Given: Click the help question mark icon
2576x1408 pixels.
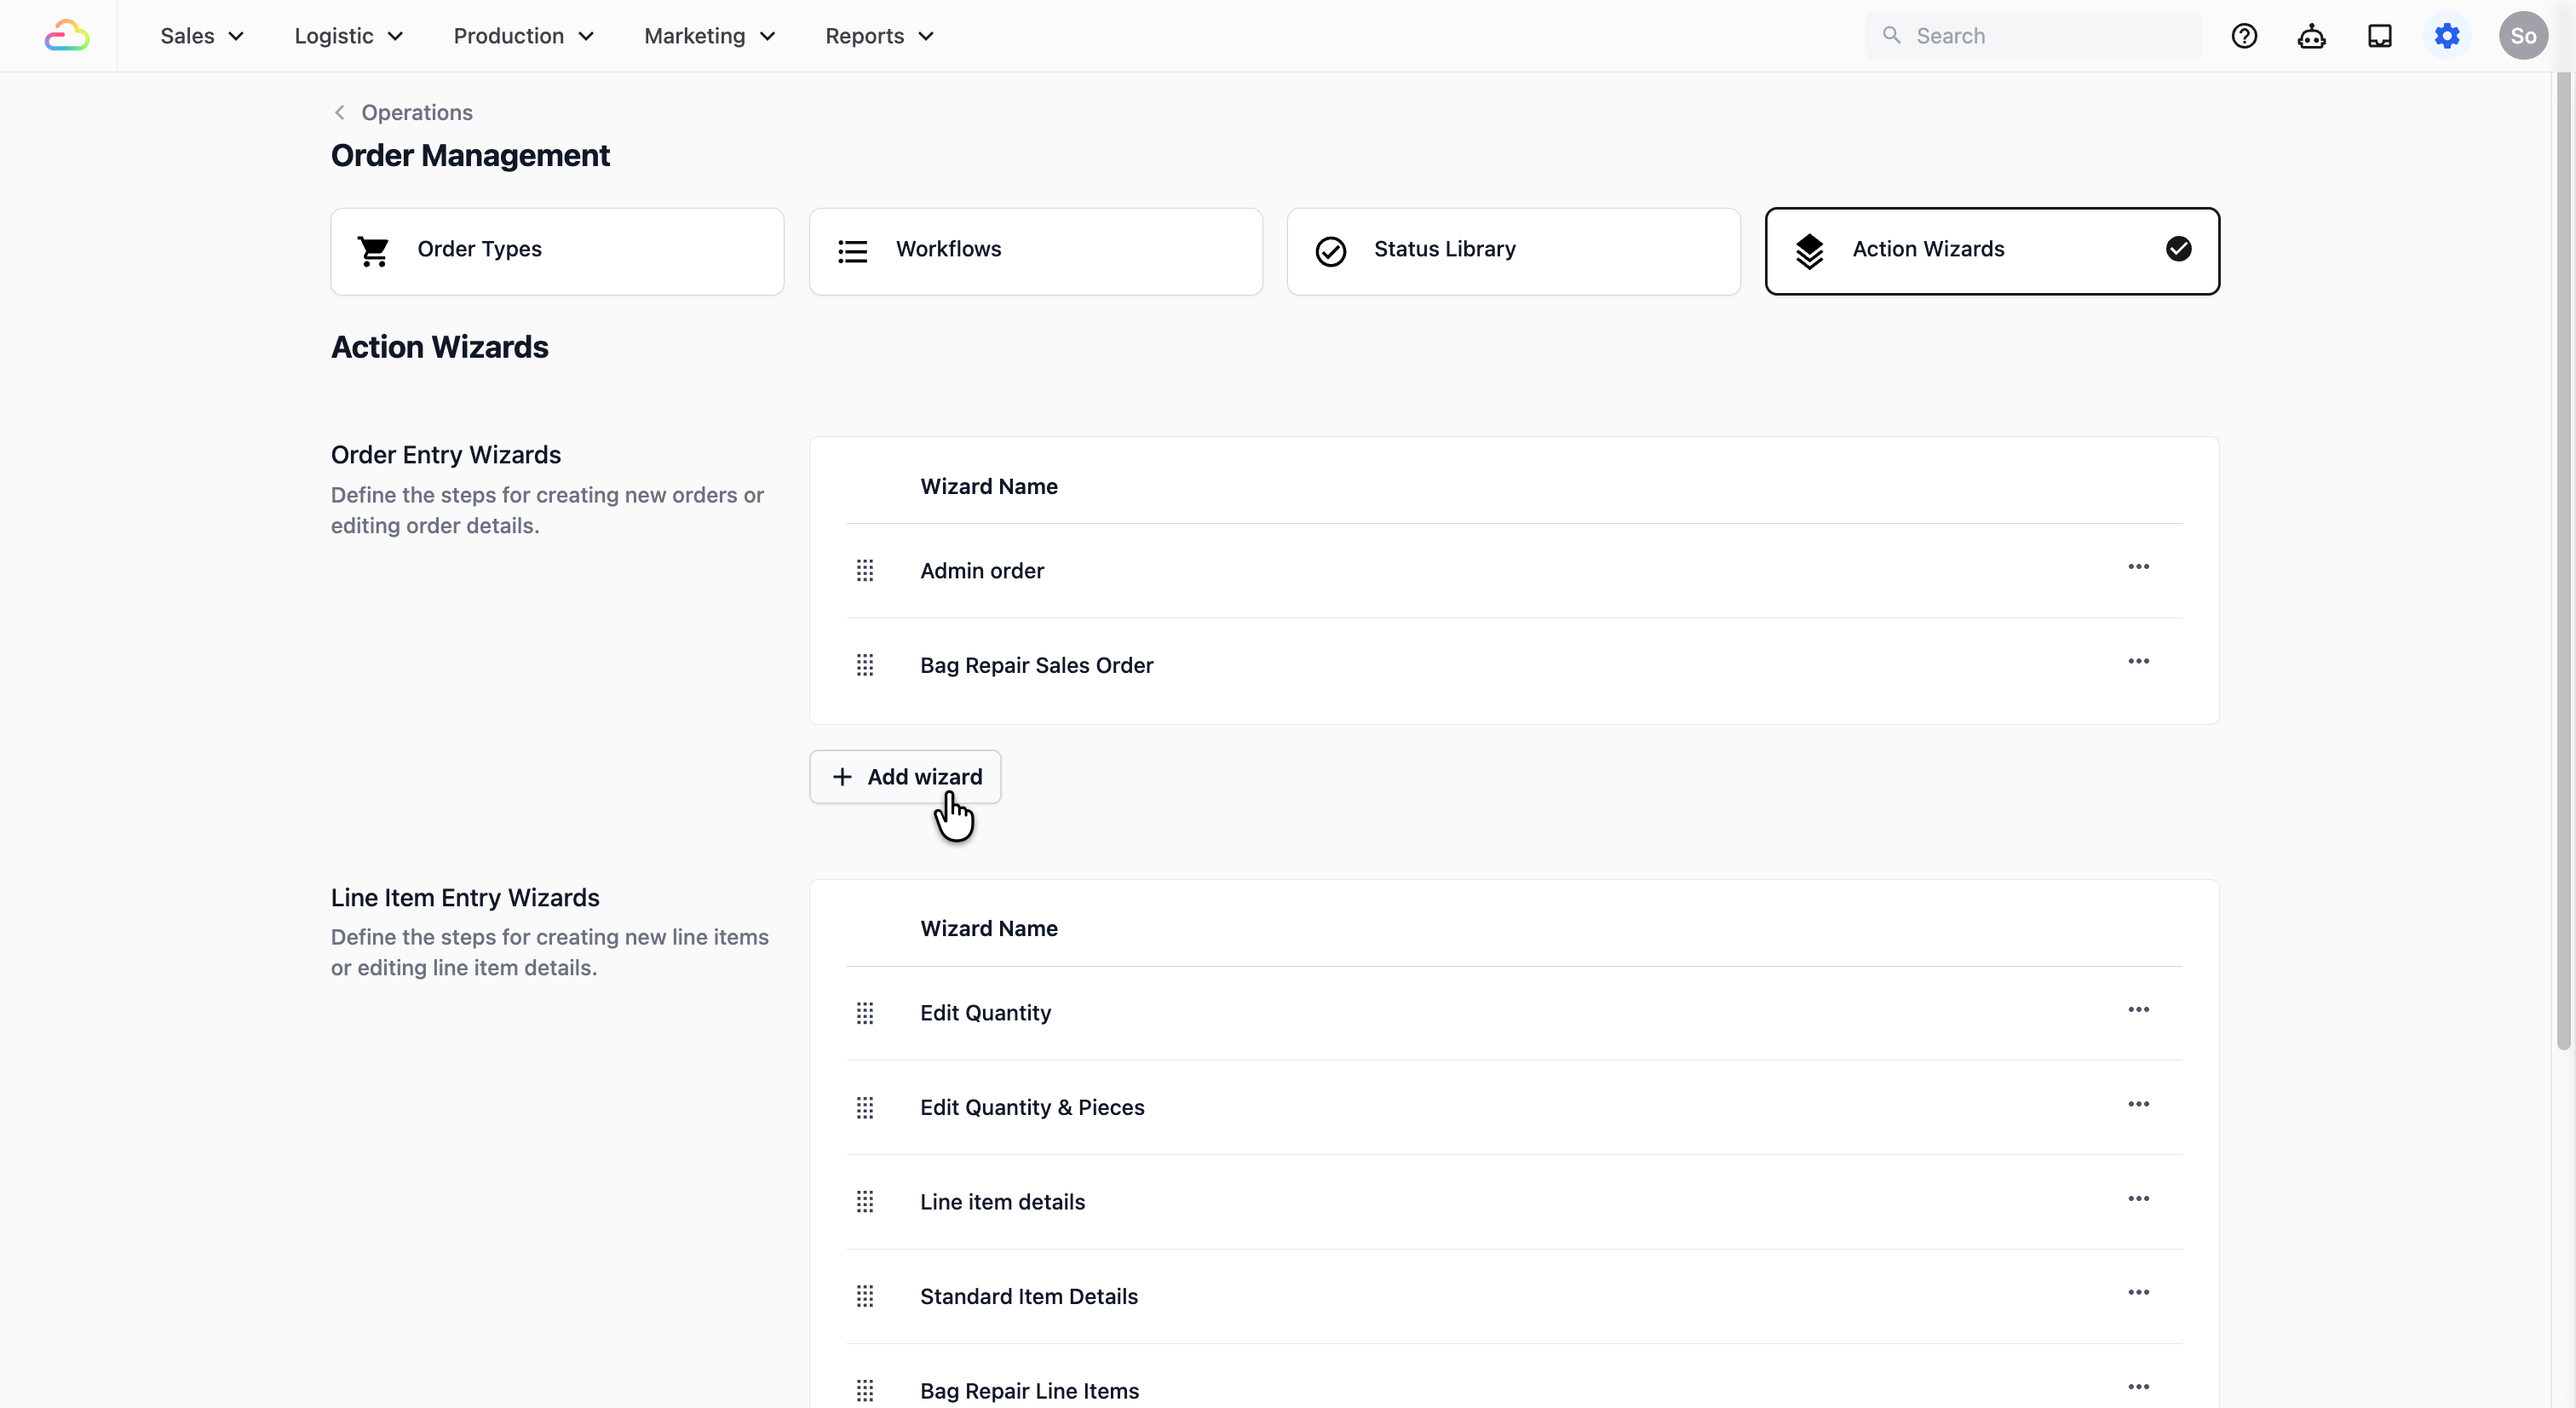Looking at the screenshot, I should click(x=2244, y=36).
